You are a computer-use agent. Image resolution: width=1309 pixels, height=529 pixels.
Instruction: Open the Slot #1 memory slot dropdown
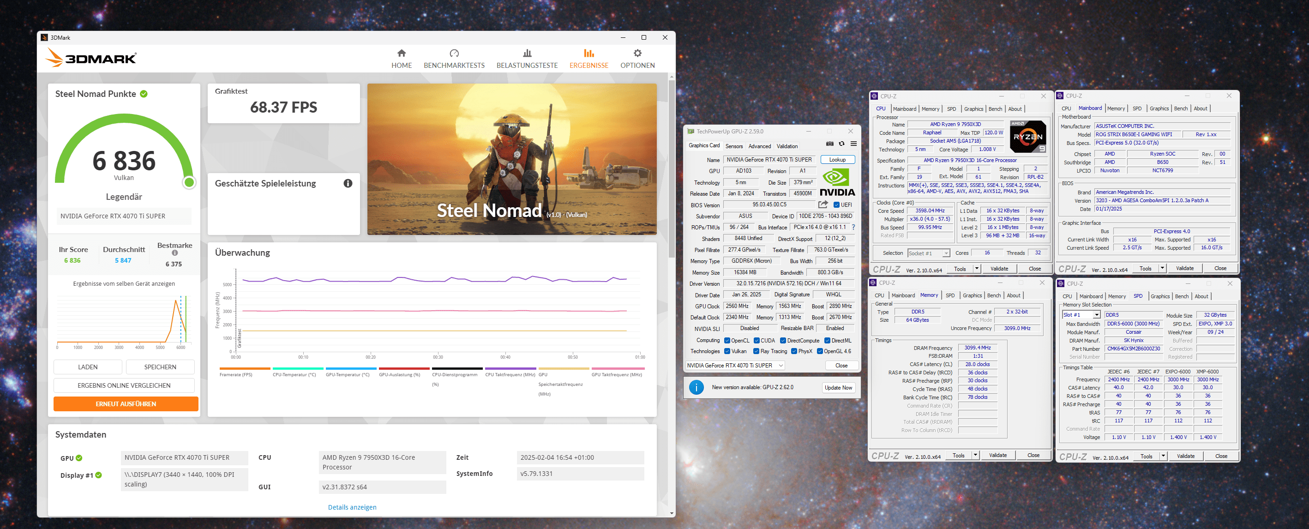click(x=1097, y=315)
